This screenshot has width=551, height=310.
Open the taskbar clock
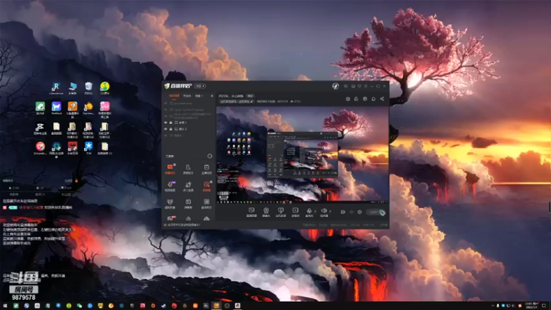tap(532, 305)
